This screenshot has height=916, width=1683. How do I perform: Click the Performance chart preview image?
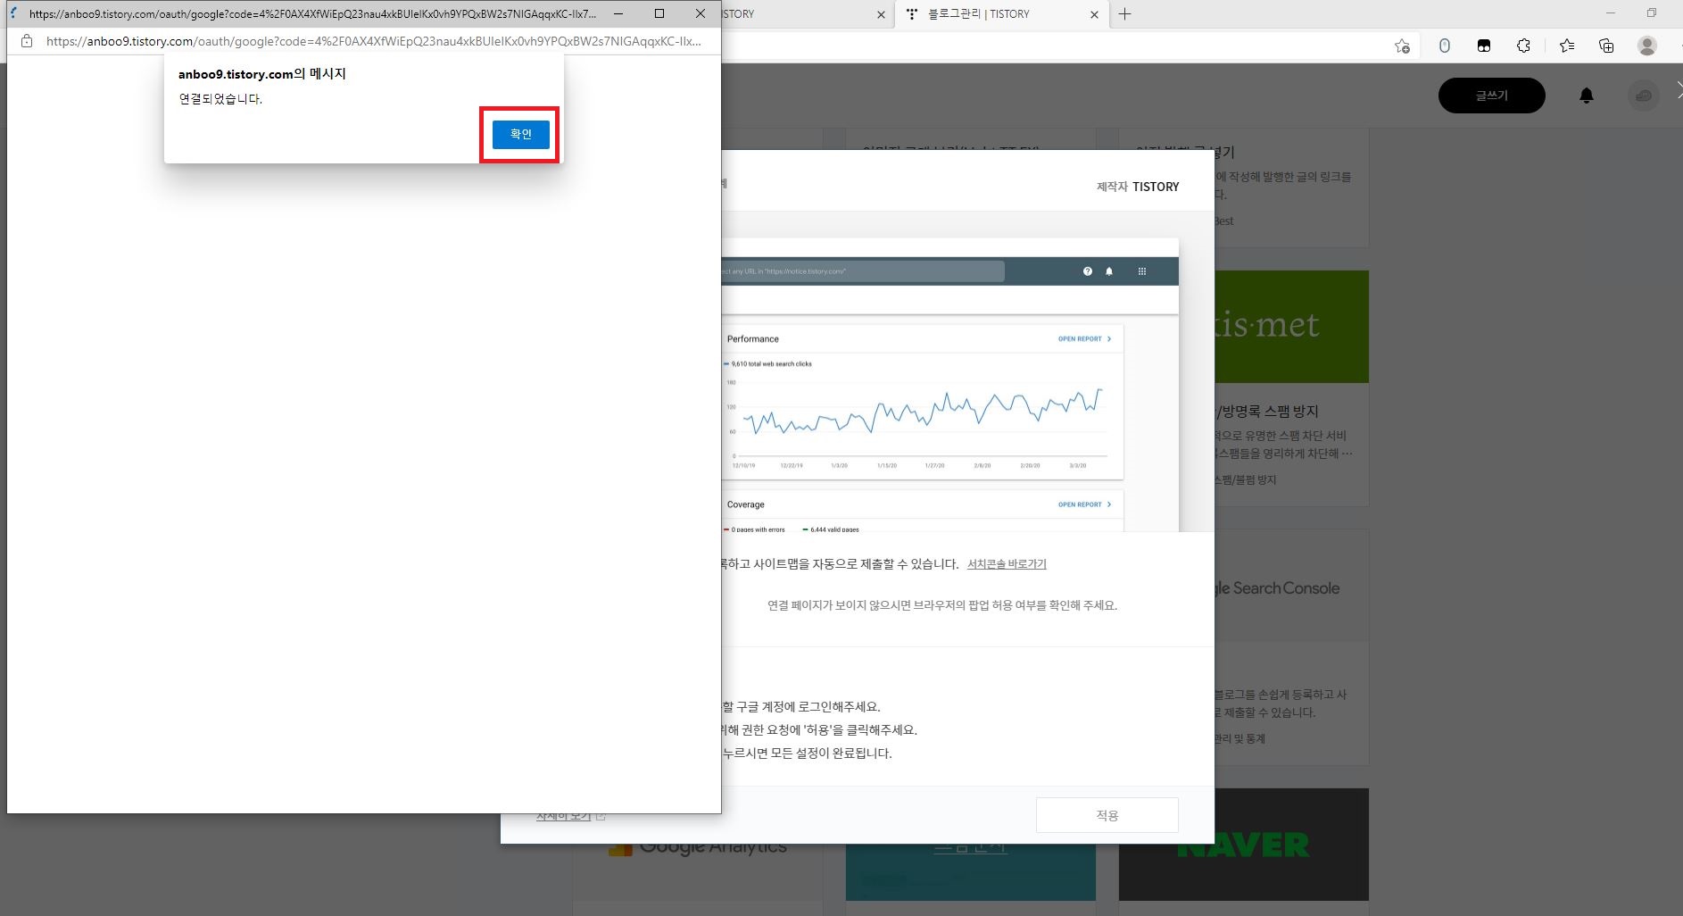922,402
